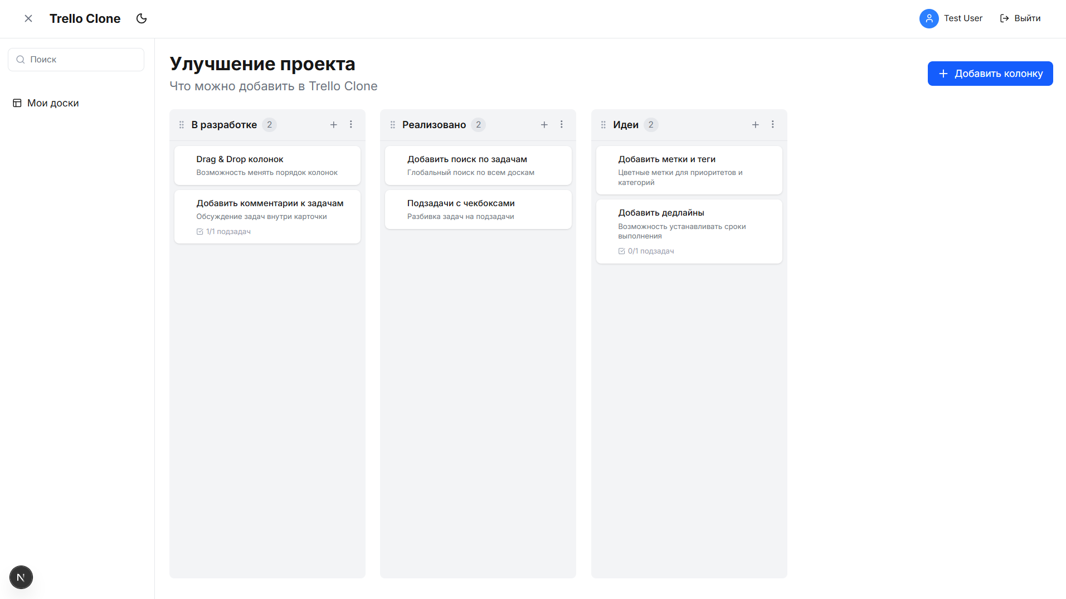
Task: Close the sidebar with the X icon
Action: coord(28,18)
